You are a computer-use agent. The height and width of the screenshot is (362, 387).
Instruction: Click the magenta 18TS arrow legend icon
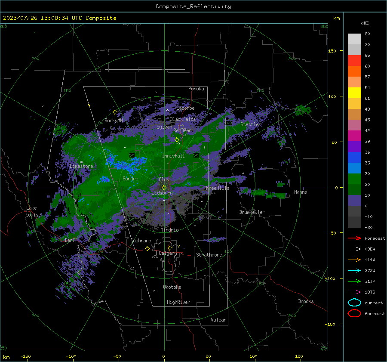[354, 292]
